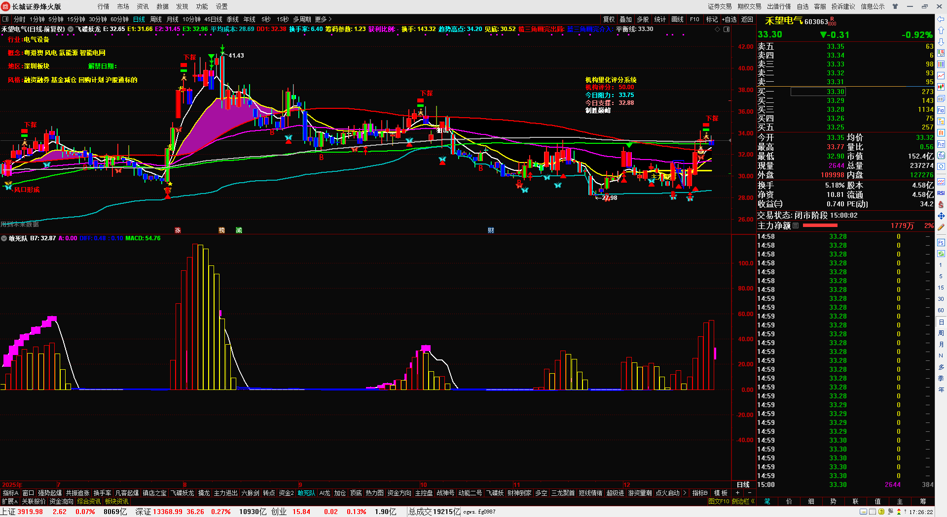Click the diamond icon at chart top-right
The width and height of the screenshot is (947, 517).
718,30
